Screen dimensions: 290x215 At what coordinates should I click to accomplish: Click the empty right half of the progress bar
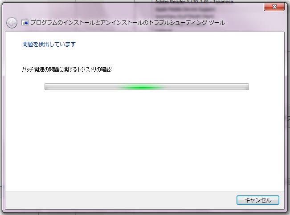point(207,87)
